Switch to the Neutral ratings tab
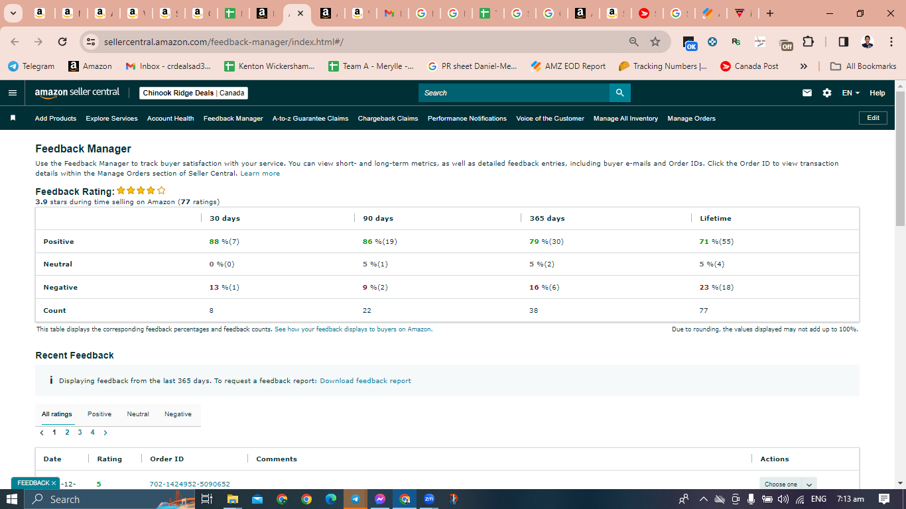The width and height of the screenshot is (906, 509). tap(138, 414)
